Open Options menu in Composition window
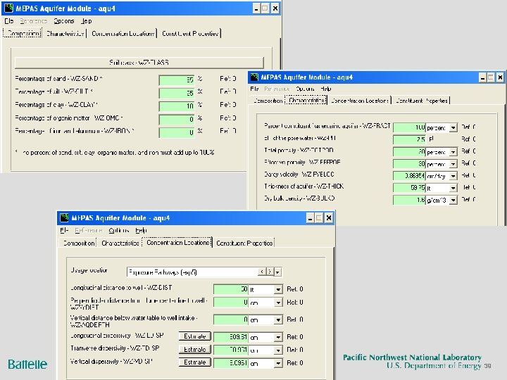 (64, 21)
